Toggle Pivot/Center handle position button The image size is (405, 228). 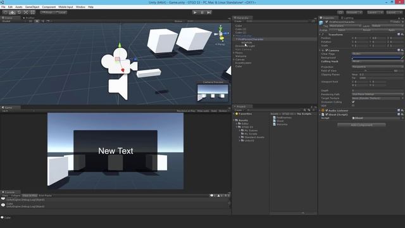(x=47, y=13)
